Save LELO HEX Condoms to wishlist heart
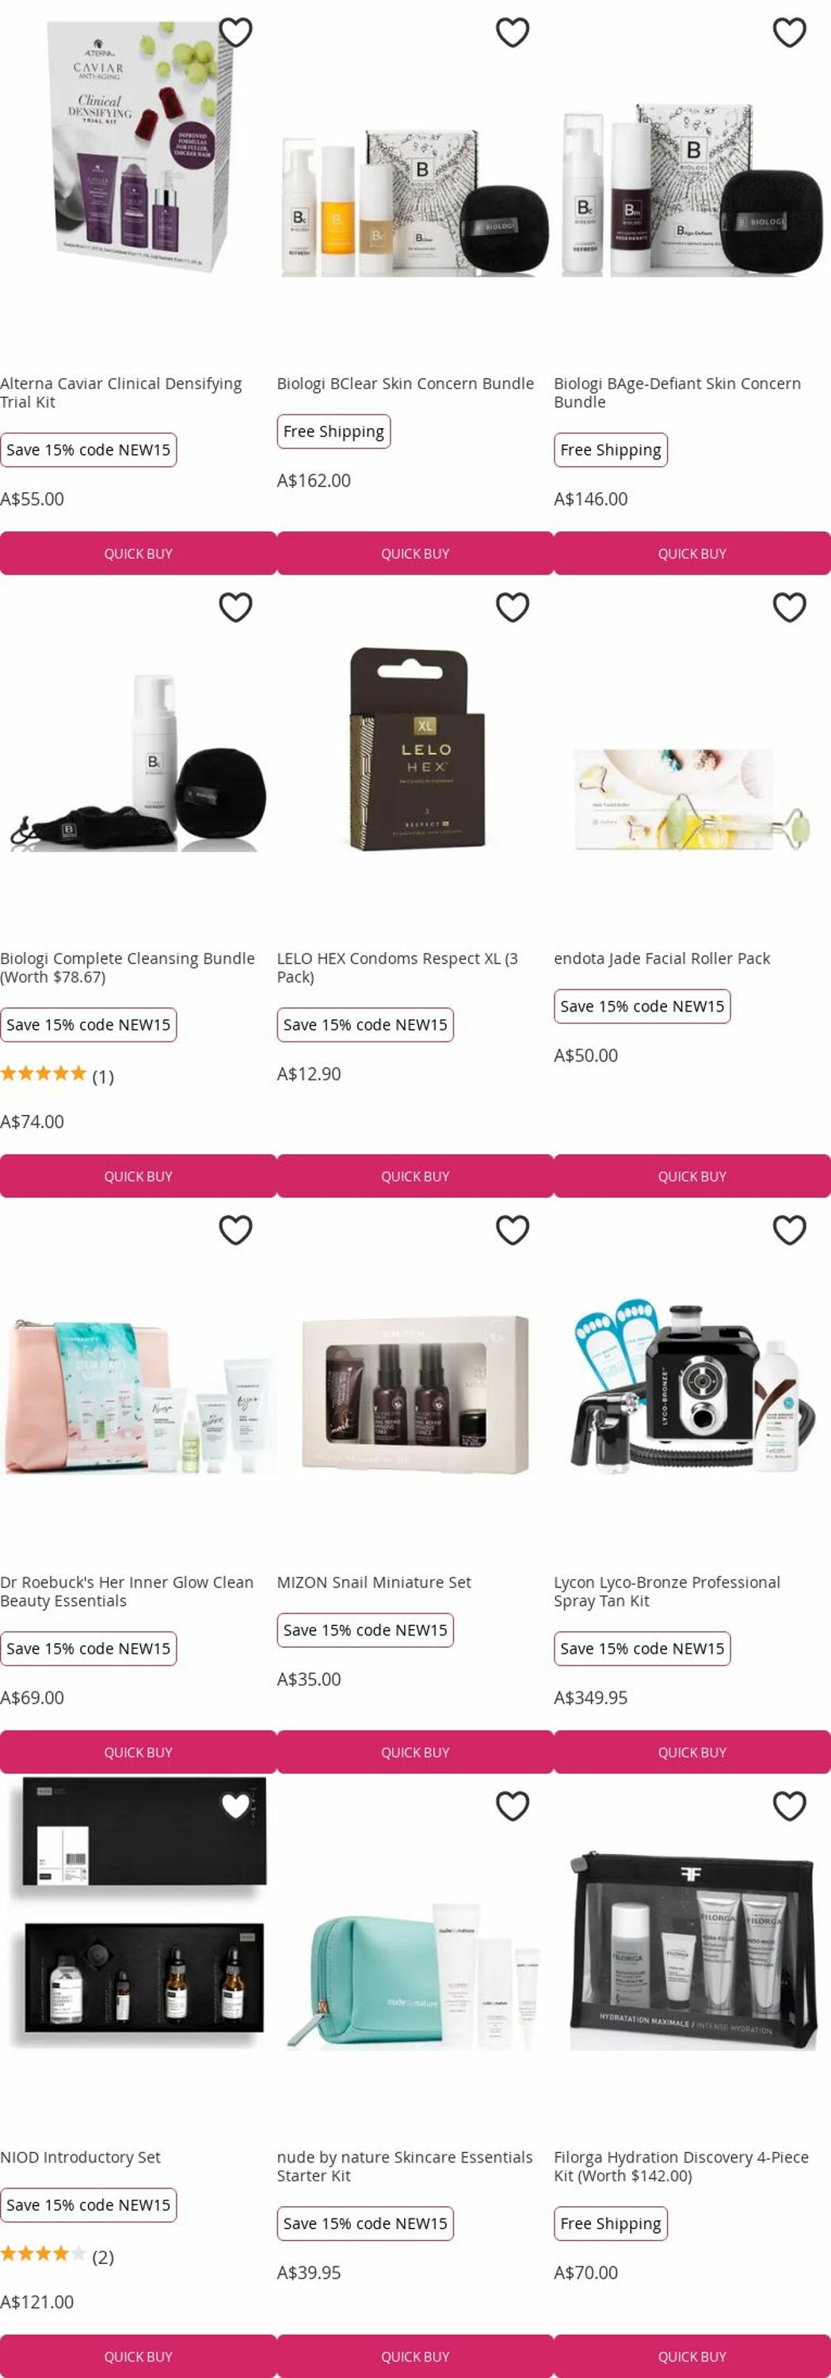 coord(512,607)
